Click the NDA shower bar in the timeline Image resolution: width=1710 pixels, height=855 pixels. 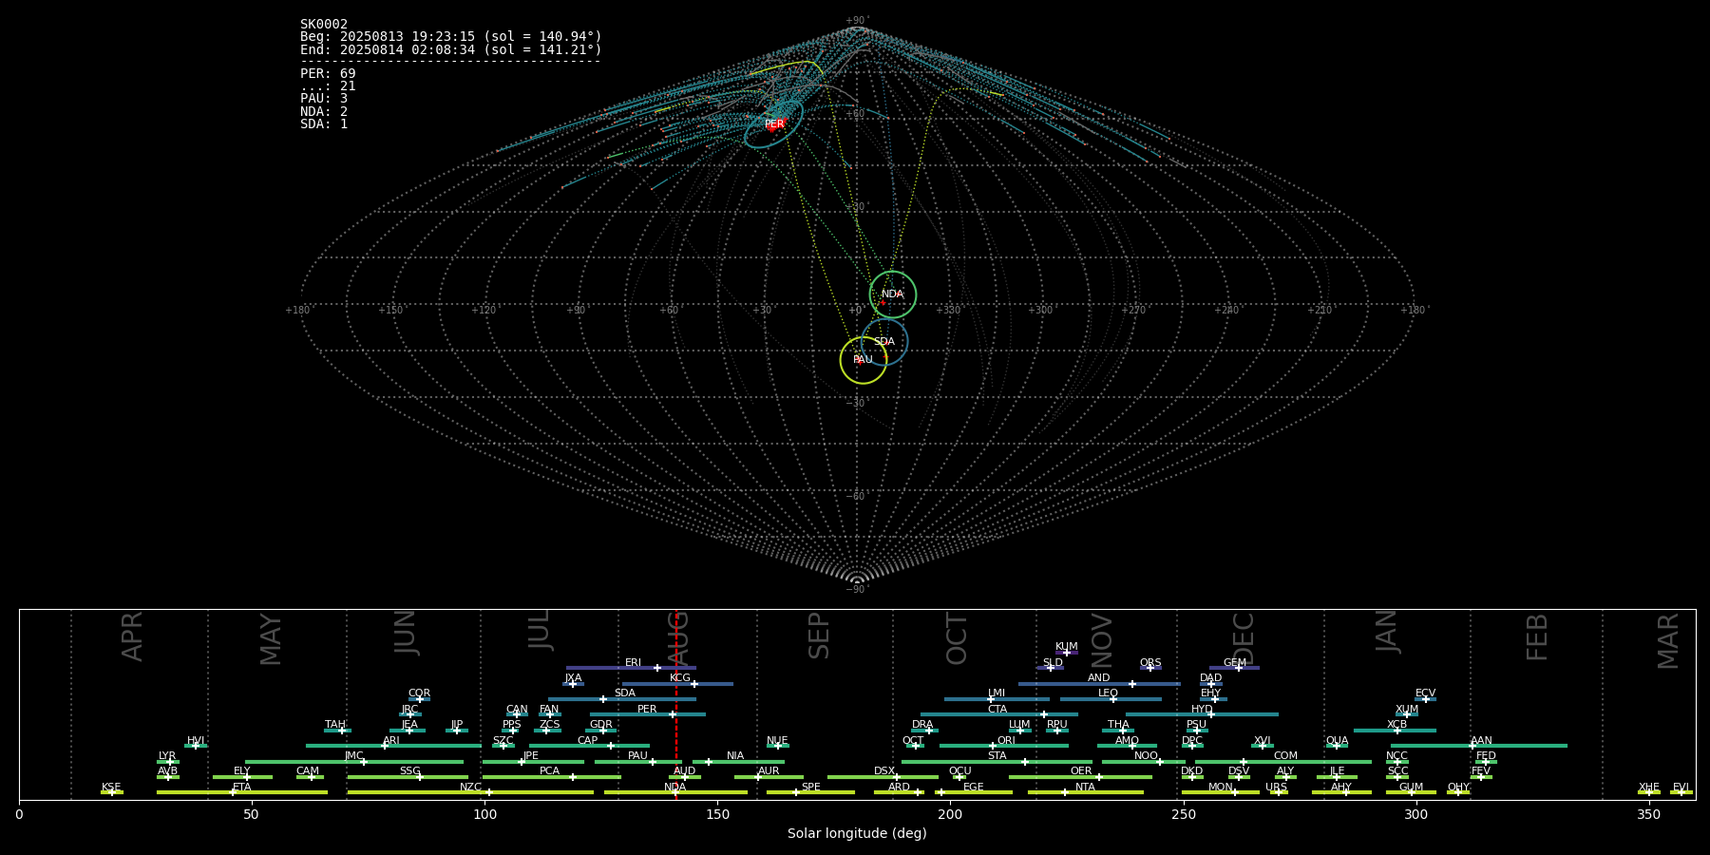tap(675, 792)
